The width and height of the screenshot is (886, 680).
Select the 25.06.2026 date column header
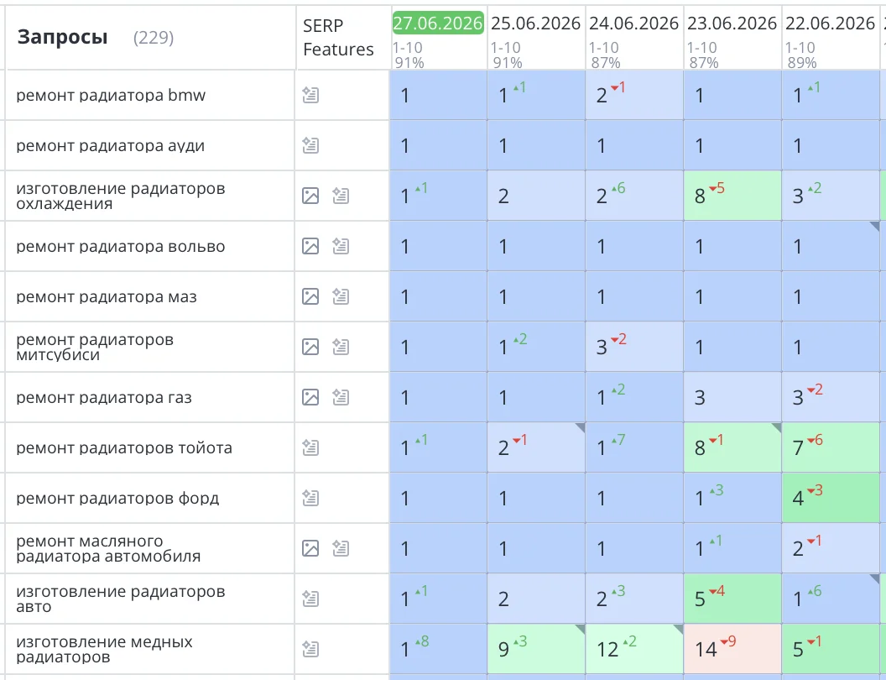coord(535,24)
